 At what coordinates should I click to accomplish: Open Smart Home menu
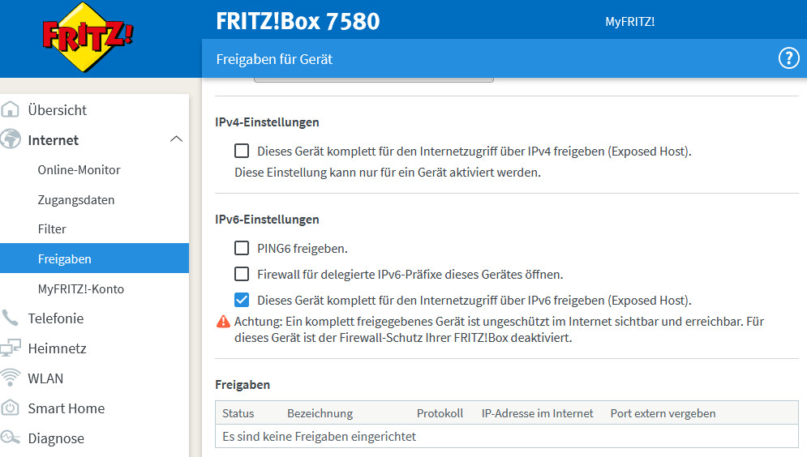tap(67, 408)
